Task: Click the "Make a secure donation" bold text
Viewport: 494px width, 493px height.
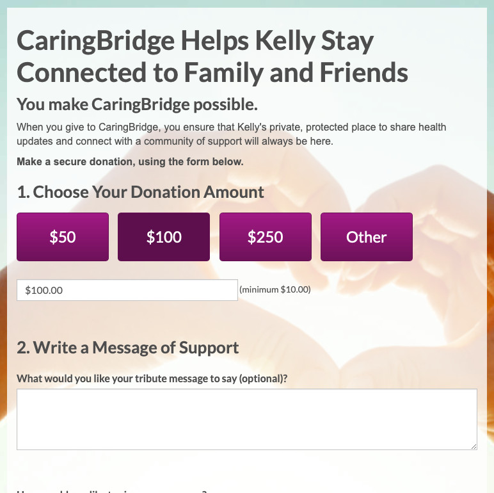Action: [130, 161]
